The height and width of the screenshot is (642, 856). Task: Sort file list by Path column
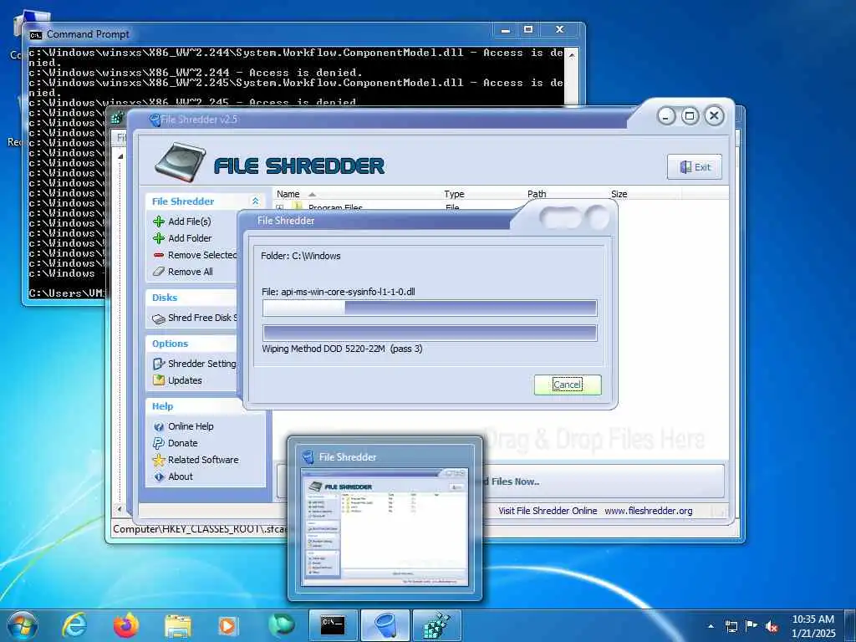(x=537, y=194)
